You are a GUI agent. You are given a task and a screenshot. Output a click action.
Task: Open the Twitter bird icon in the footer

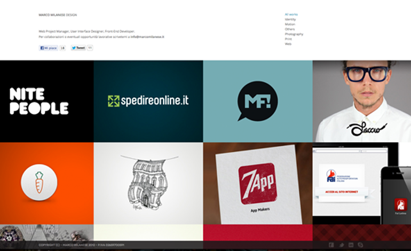tap(341, 245)
